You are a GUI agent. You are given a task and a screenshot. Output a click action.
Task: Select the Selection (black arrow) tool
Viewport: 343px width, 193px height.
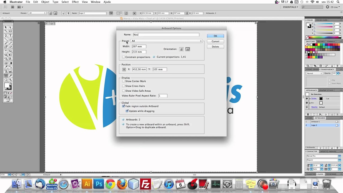6,27
